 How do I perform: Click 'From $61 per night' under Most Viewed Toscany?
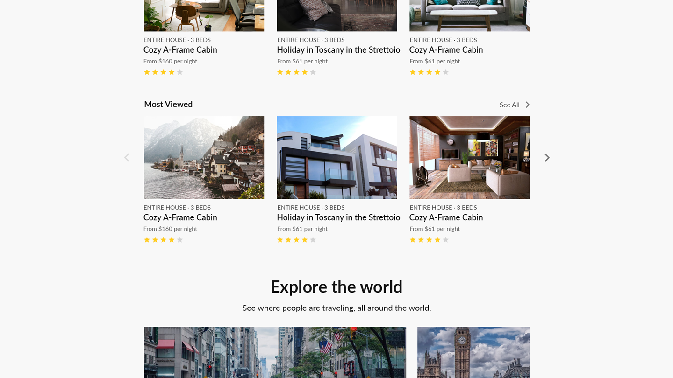coord(302,229)
